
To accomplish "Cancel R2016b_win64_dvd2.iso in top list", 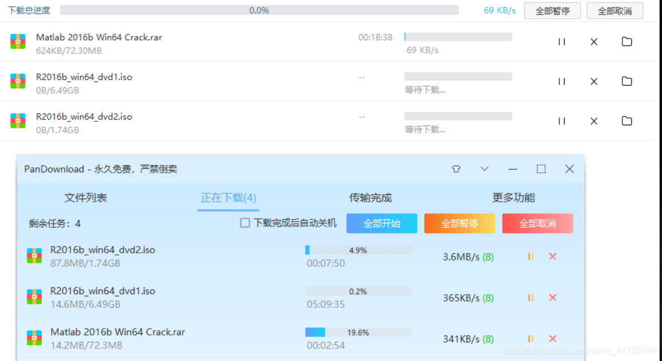I will (594, 121).
